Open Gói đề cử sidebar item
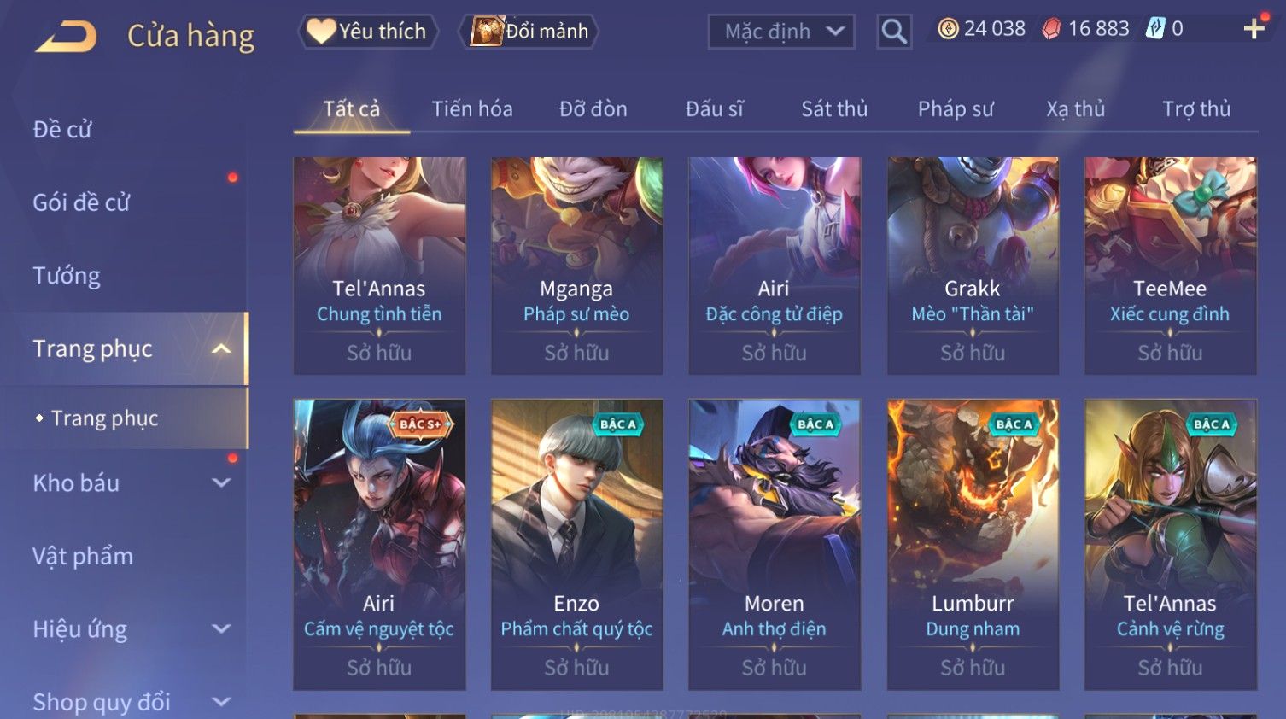This screenshot has height=719, width=1286. [x=81, y=202]
